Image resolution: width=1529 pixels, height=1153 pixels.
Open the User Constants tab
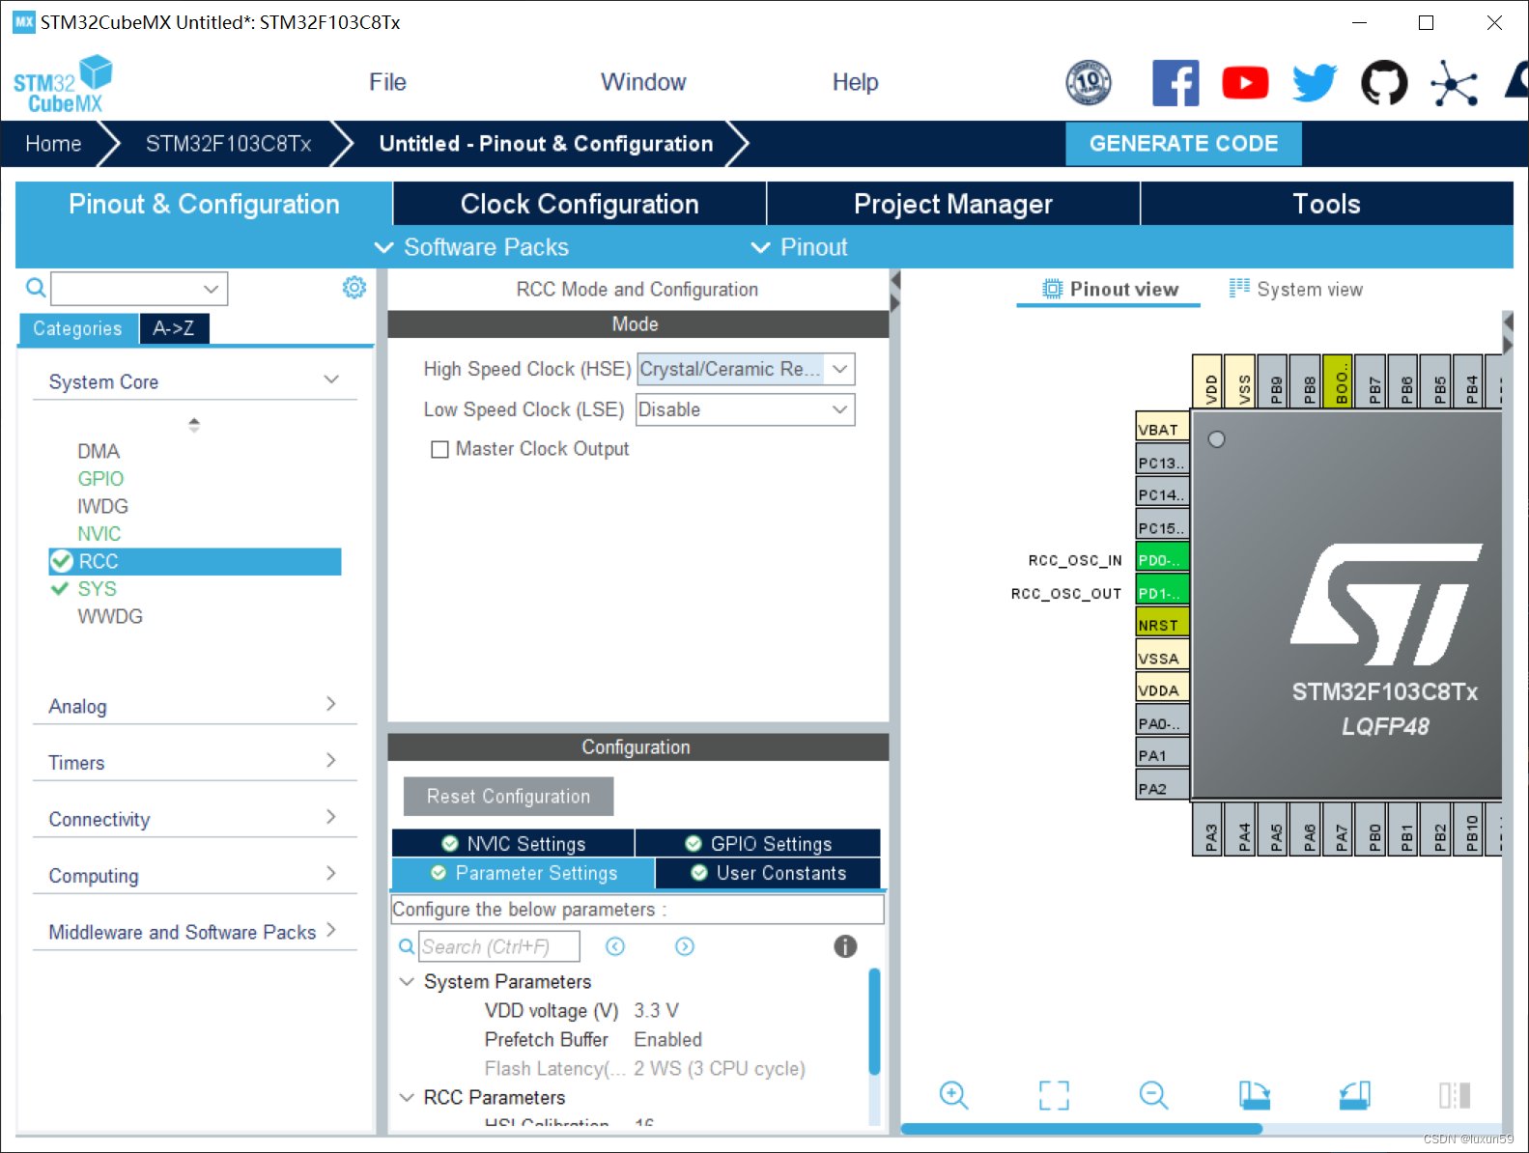tap(768, 873)
